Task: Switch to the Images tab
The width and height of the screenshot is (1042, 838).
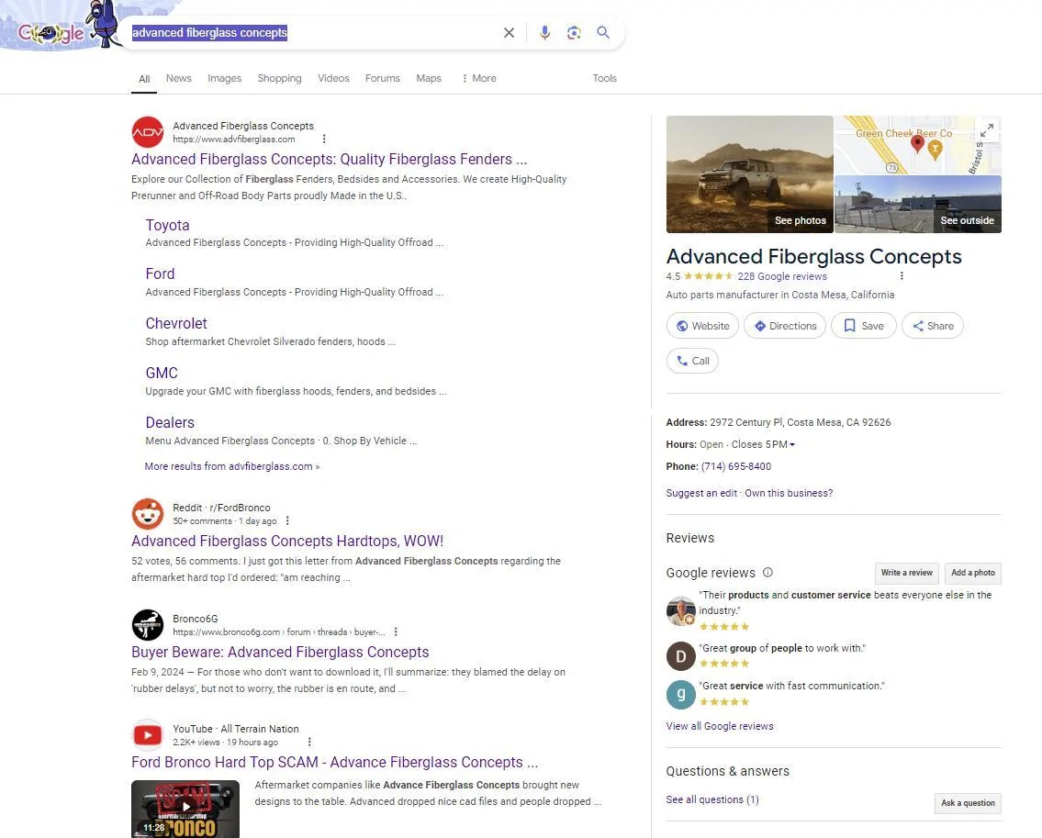Action: coord(225,78)
